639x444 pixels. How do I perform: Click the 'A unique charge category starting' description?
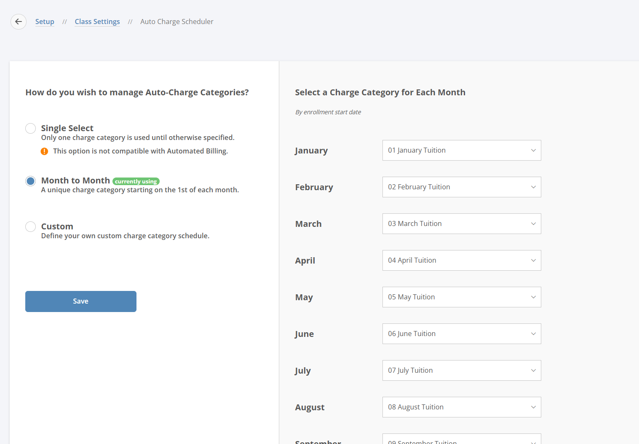click(140, 190)
